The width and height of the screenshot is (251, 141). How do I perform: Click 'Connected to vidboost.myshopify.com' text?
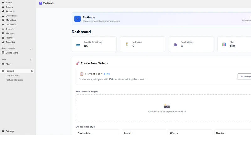pos(101,21)
